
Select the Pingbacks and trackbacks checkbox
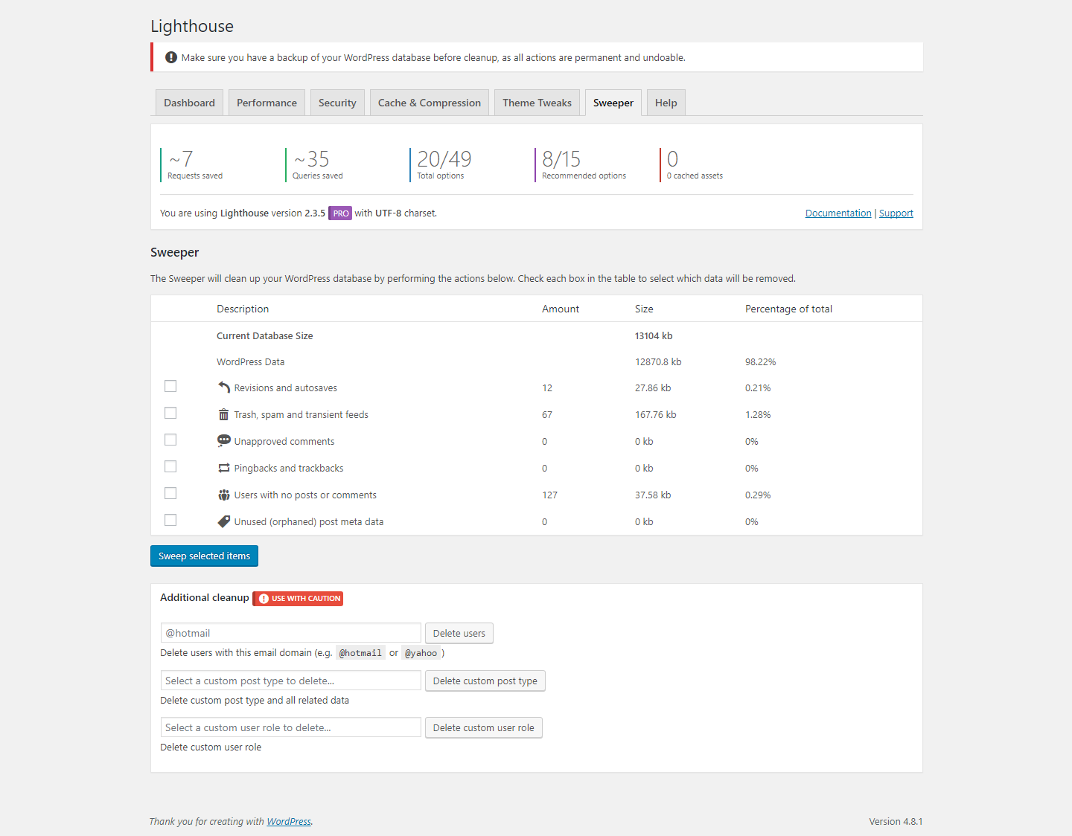(x=170, y=466)
